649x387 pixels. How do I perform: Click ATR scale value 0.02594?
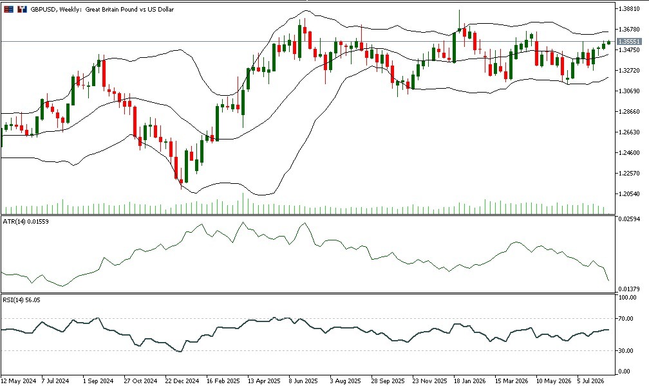pyautogui.click(x=629, y=219)
